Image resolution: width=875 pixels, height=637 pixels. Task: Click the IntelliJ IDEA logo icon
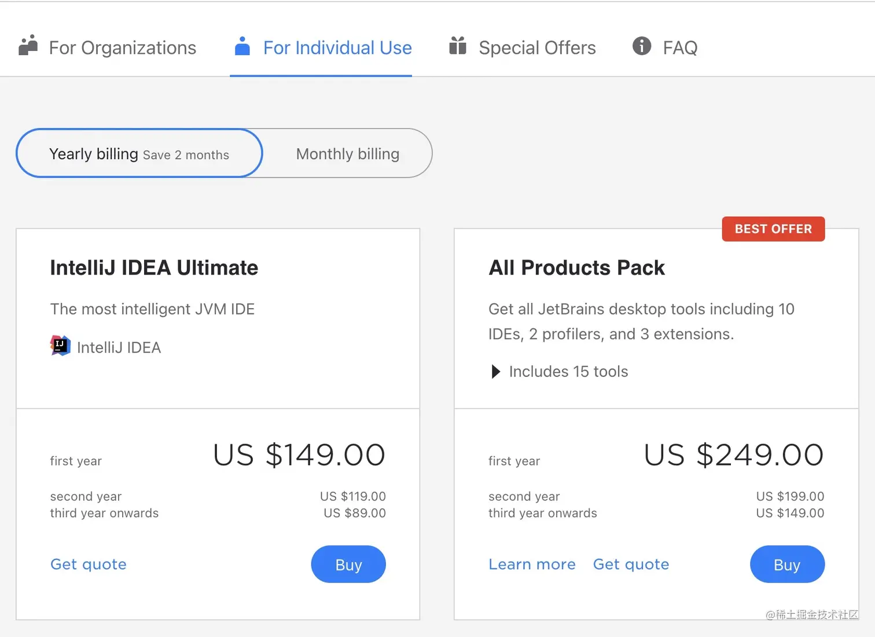pyautogui.click(x=60, y=346)
